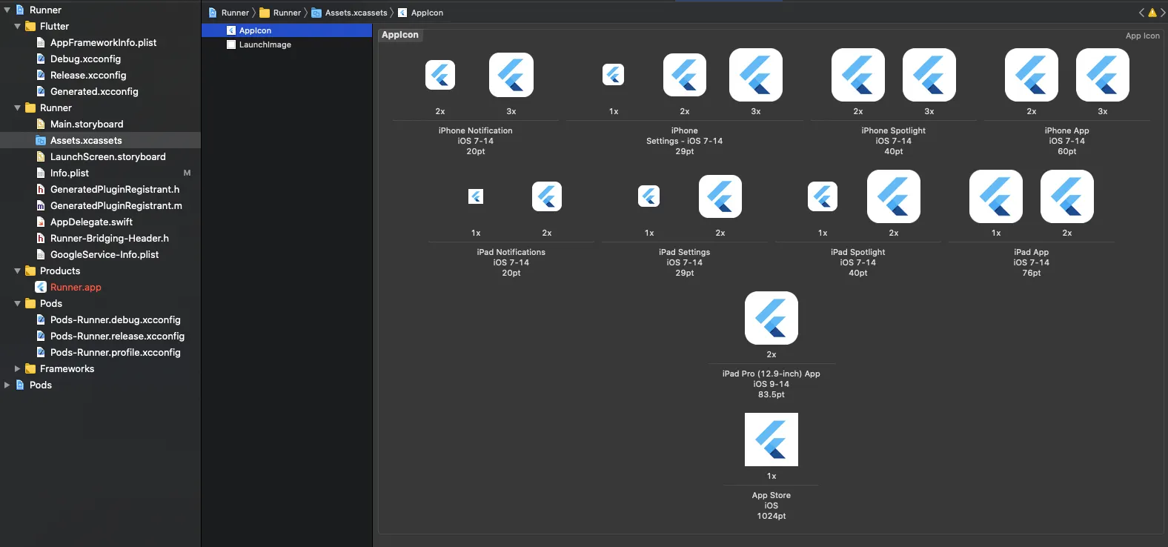Expand the Pods project disclosure triangle
The image size is (1168, 547).
click(7, 385)
